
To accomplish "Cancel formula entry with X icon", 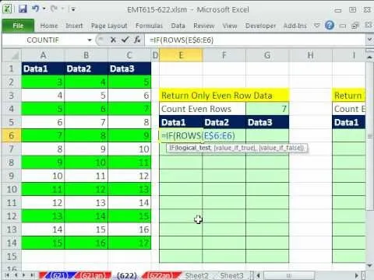I will point(113,40).
